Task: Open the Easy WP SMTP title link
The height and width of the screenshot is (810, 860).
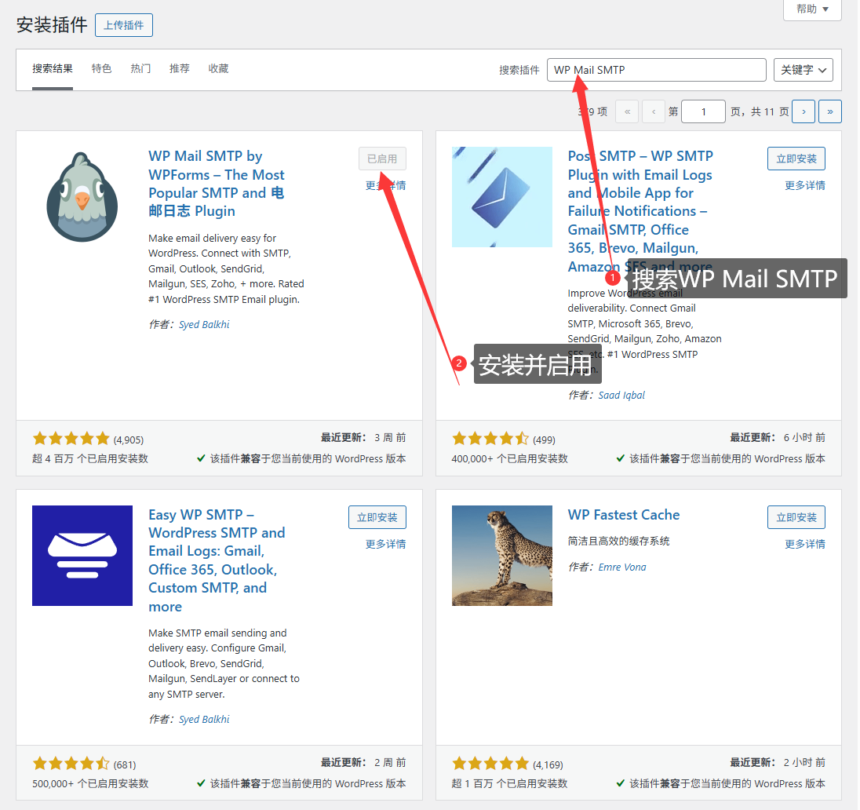Action: point(217,560)
